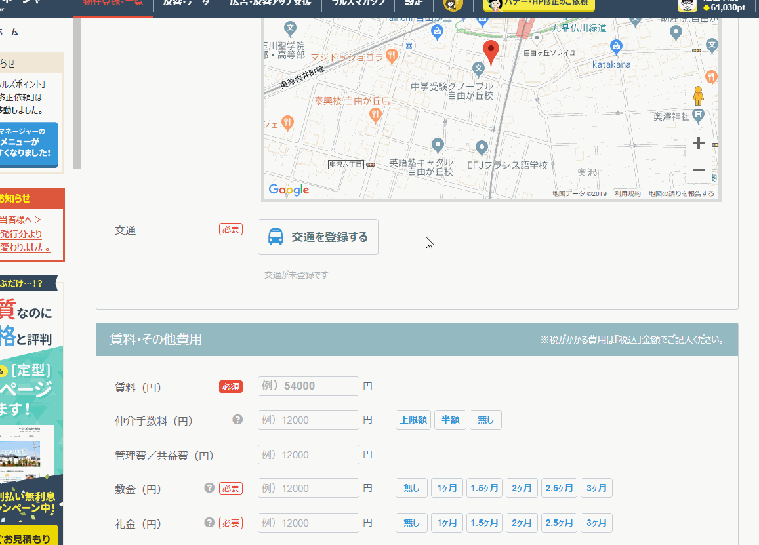
Task: Click the yellow お見積もり sidebar button
Action: pos(29,536)
